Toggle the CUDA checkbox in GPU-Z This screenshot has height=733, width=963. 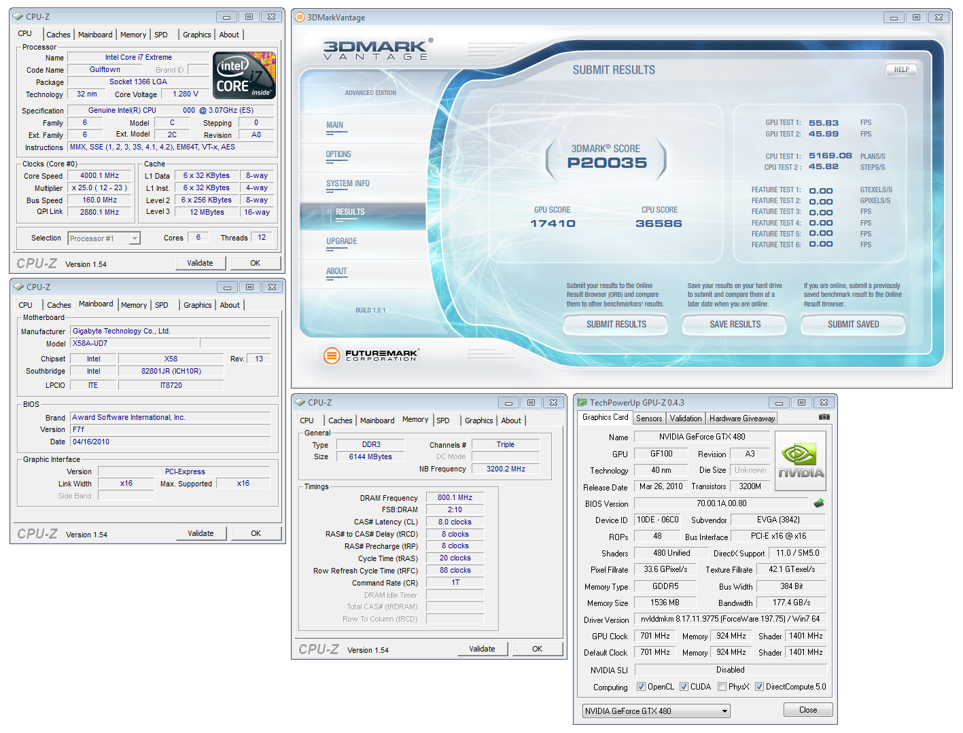click(684, 687)
